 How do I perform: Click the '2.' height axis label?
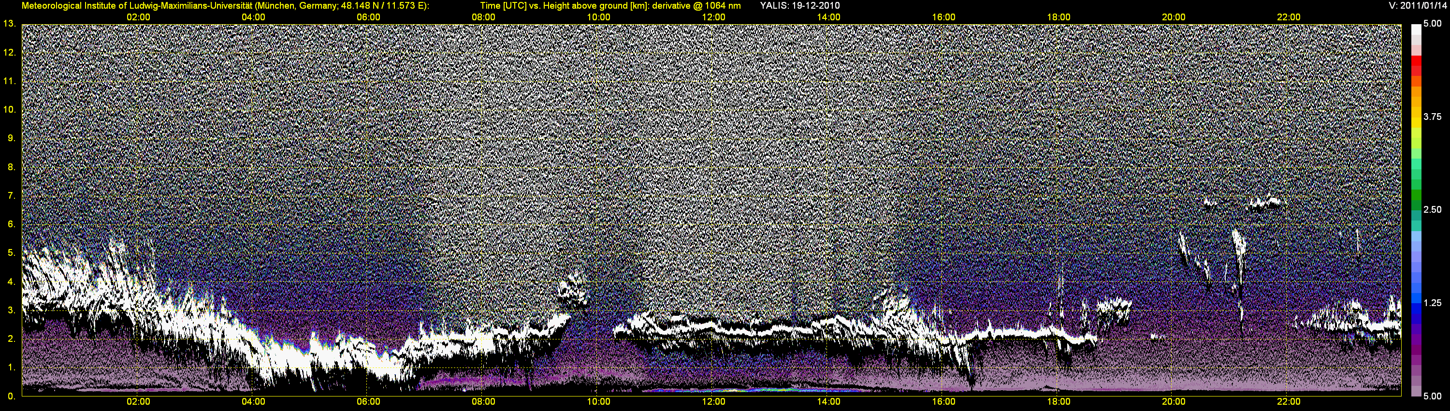(x=11, y=338)
